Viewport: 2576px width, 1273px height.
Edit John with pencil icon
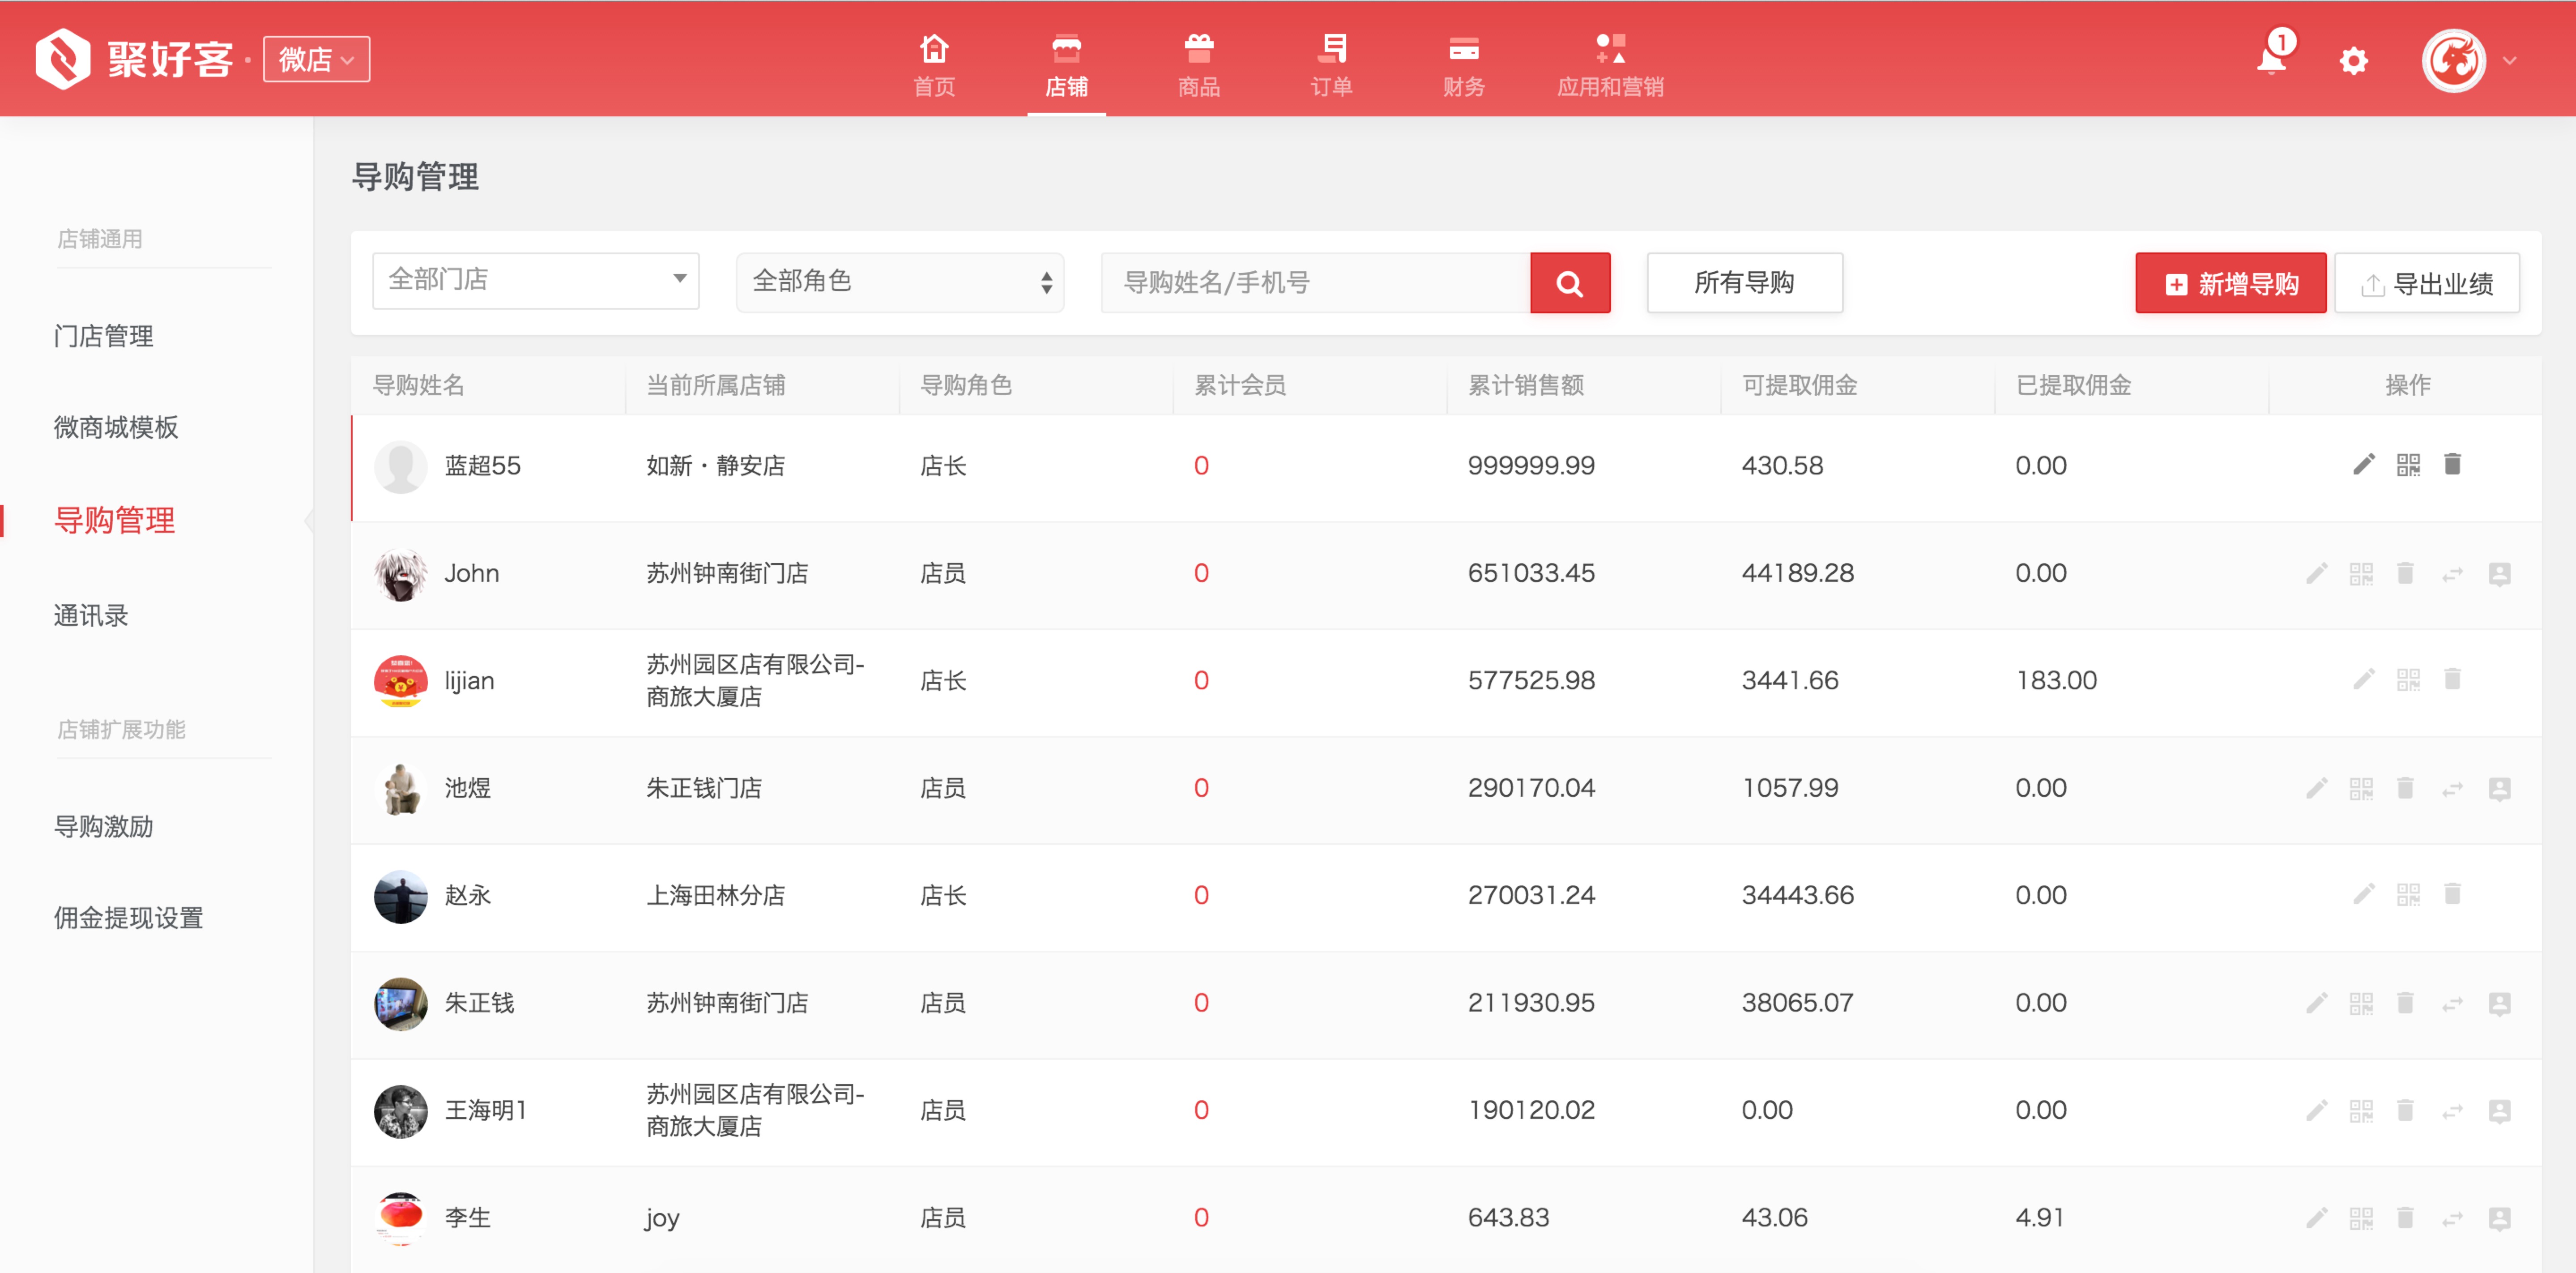tap(2316, 573)
